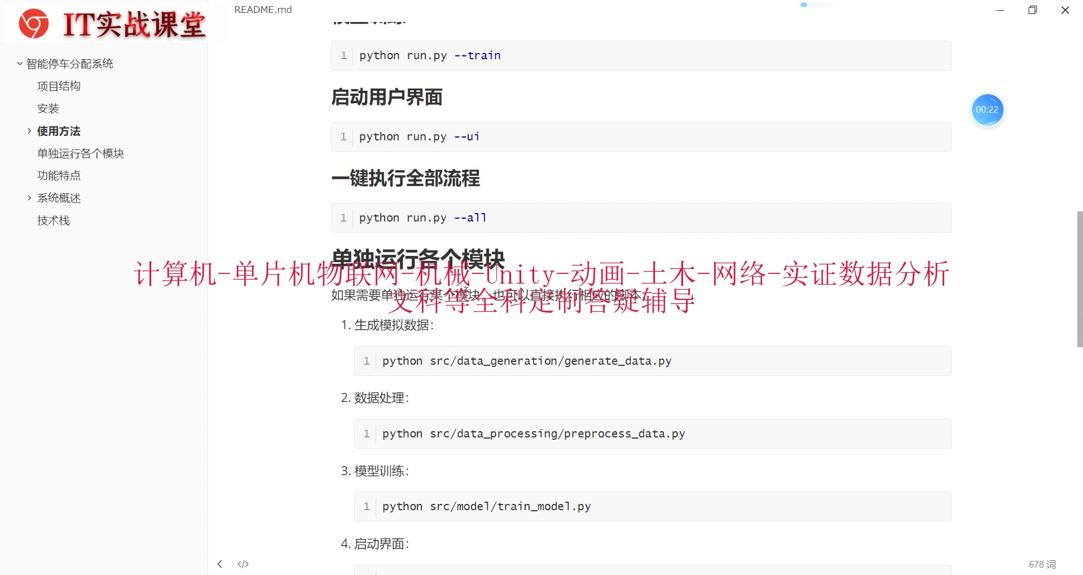Open the 项目结构 outline entry
The width and height of the screenshot is (1083, 575).
pyautogui.click(x=59, y=86)
